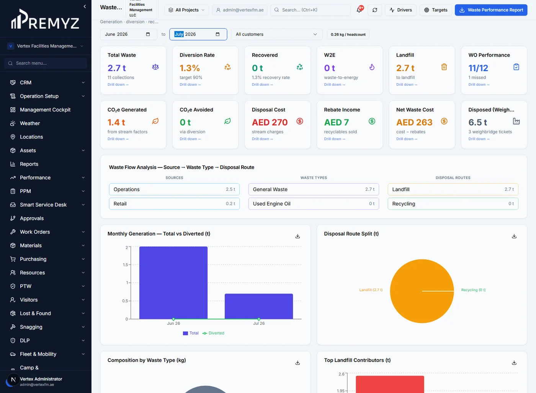536x393 pixels.
Task: Open the All customers dropdown
Action: (277, 34)
